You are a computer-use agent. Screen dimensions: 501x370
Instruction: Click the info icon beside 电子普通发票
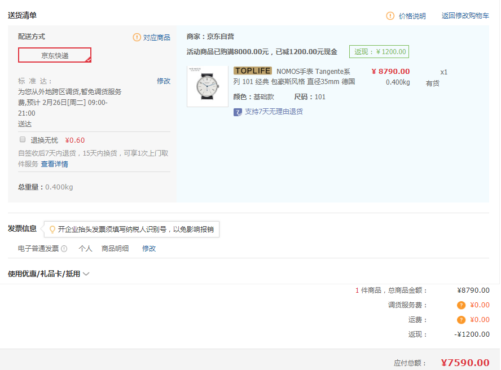(x=64, y=249)
